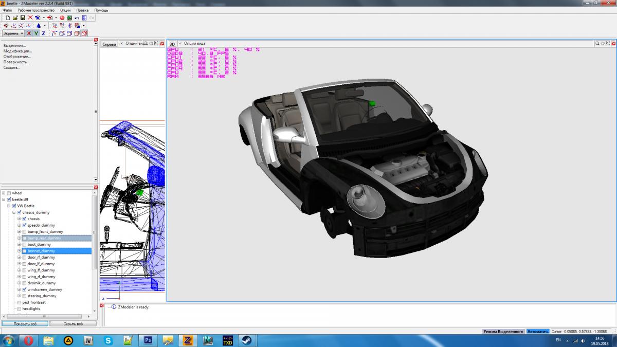Open the Рабочее пространство menu
The image size is (617, 347).
click(x=35, y=10)
